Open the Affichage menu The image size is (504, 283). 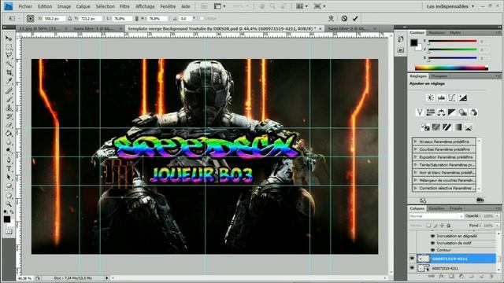(145, 6)
